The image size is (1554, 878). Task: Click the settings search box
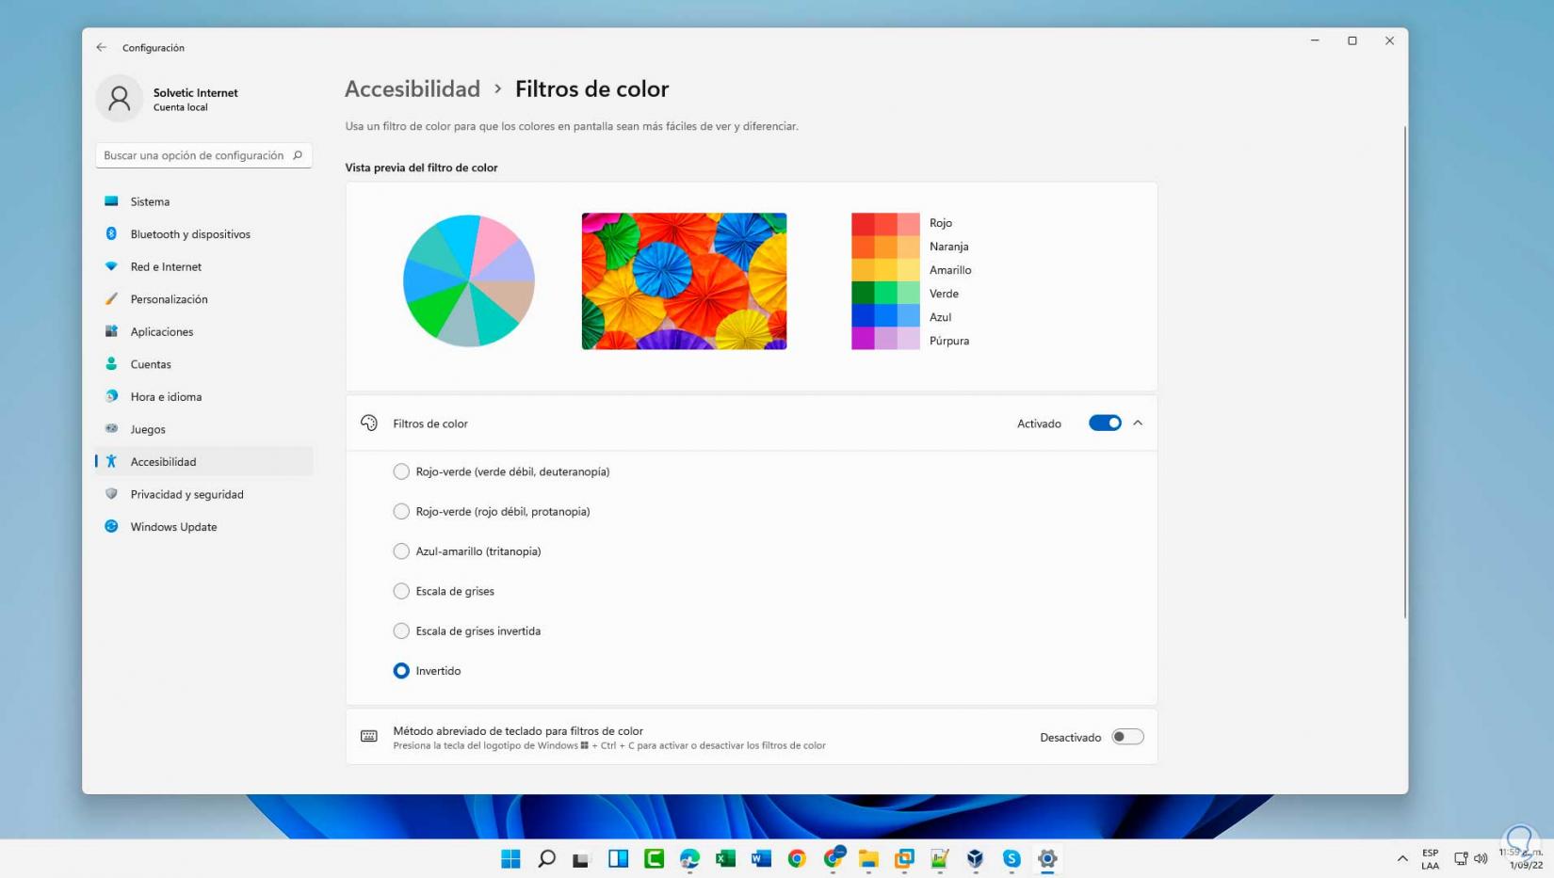point(195,155)
